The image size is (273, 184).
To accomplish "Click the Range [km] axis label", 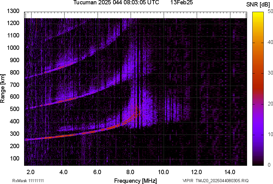I will (3, 88).
